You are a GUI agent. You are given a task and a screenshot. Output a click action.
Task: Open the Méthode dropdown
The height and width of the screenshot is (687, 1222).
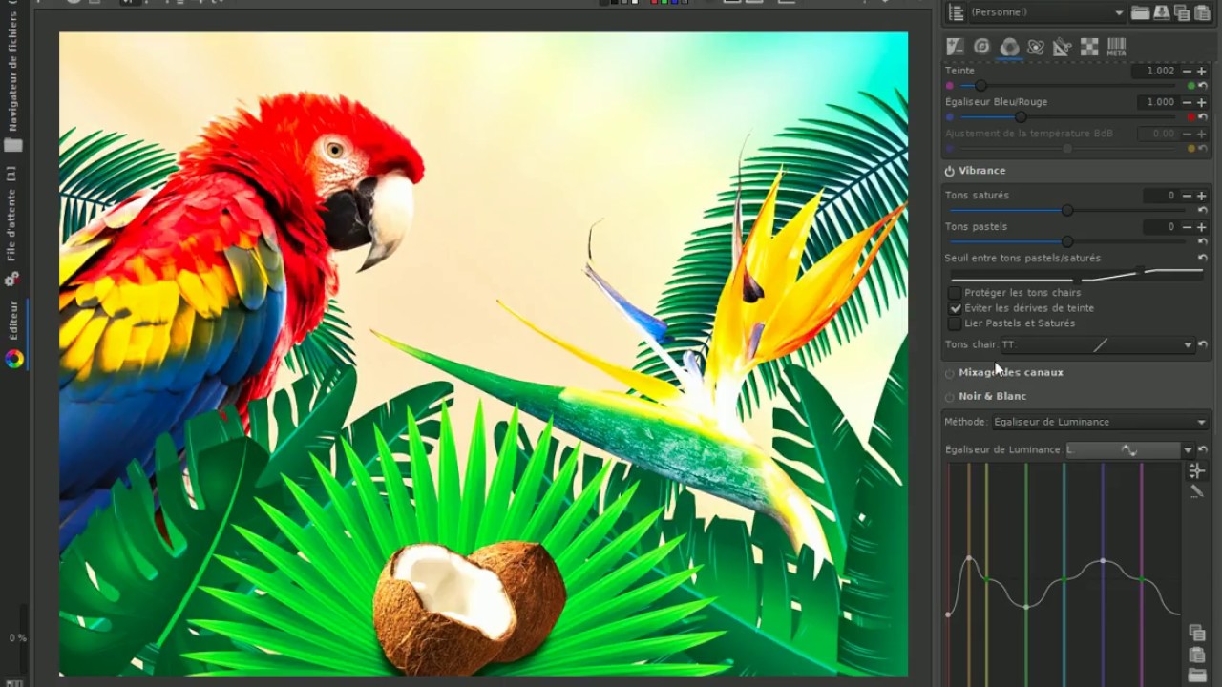[x=1100, y=422]
